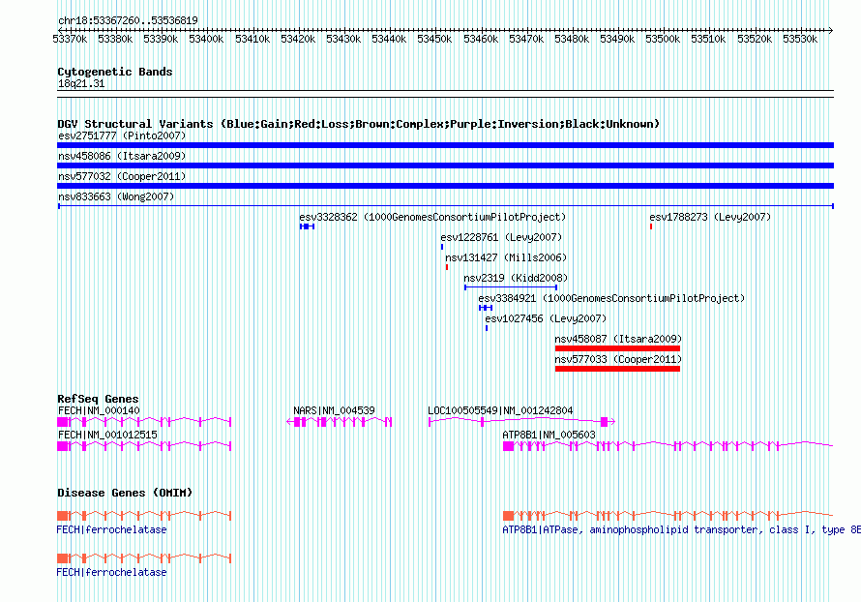Click the 53500k ruler tick
This screenshot has width=861, height=602.
[663, 39]
